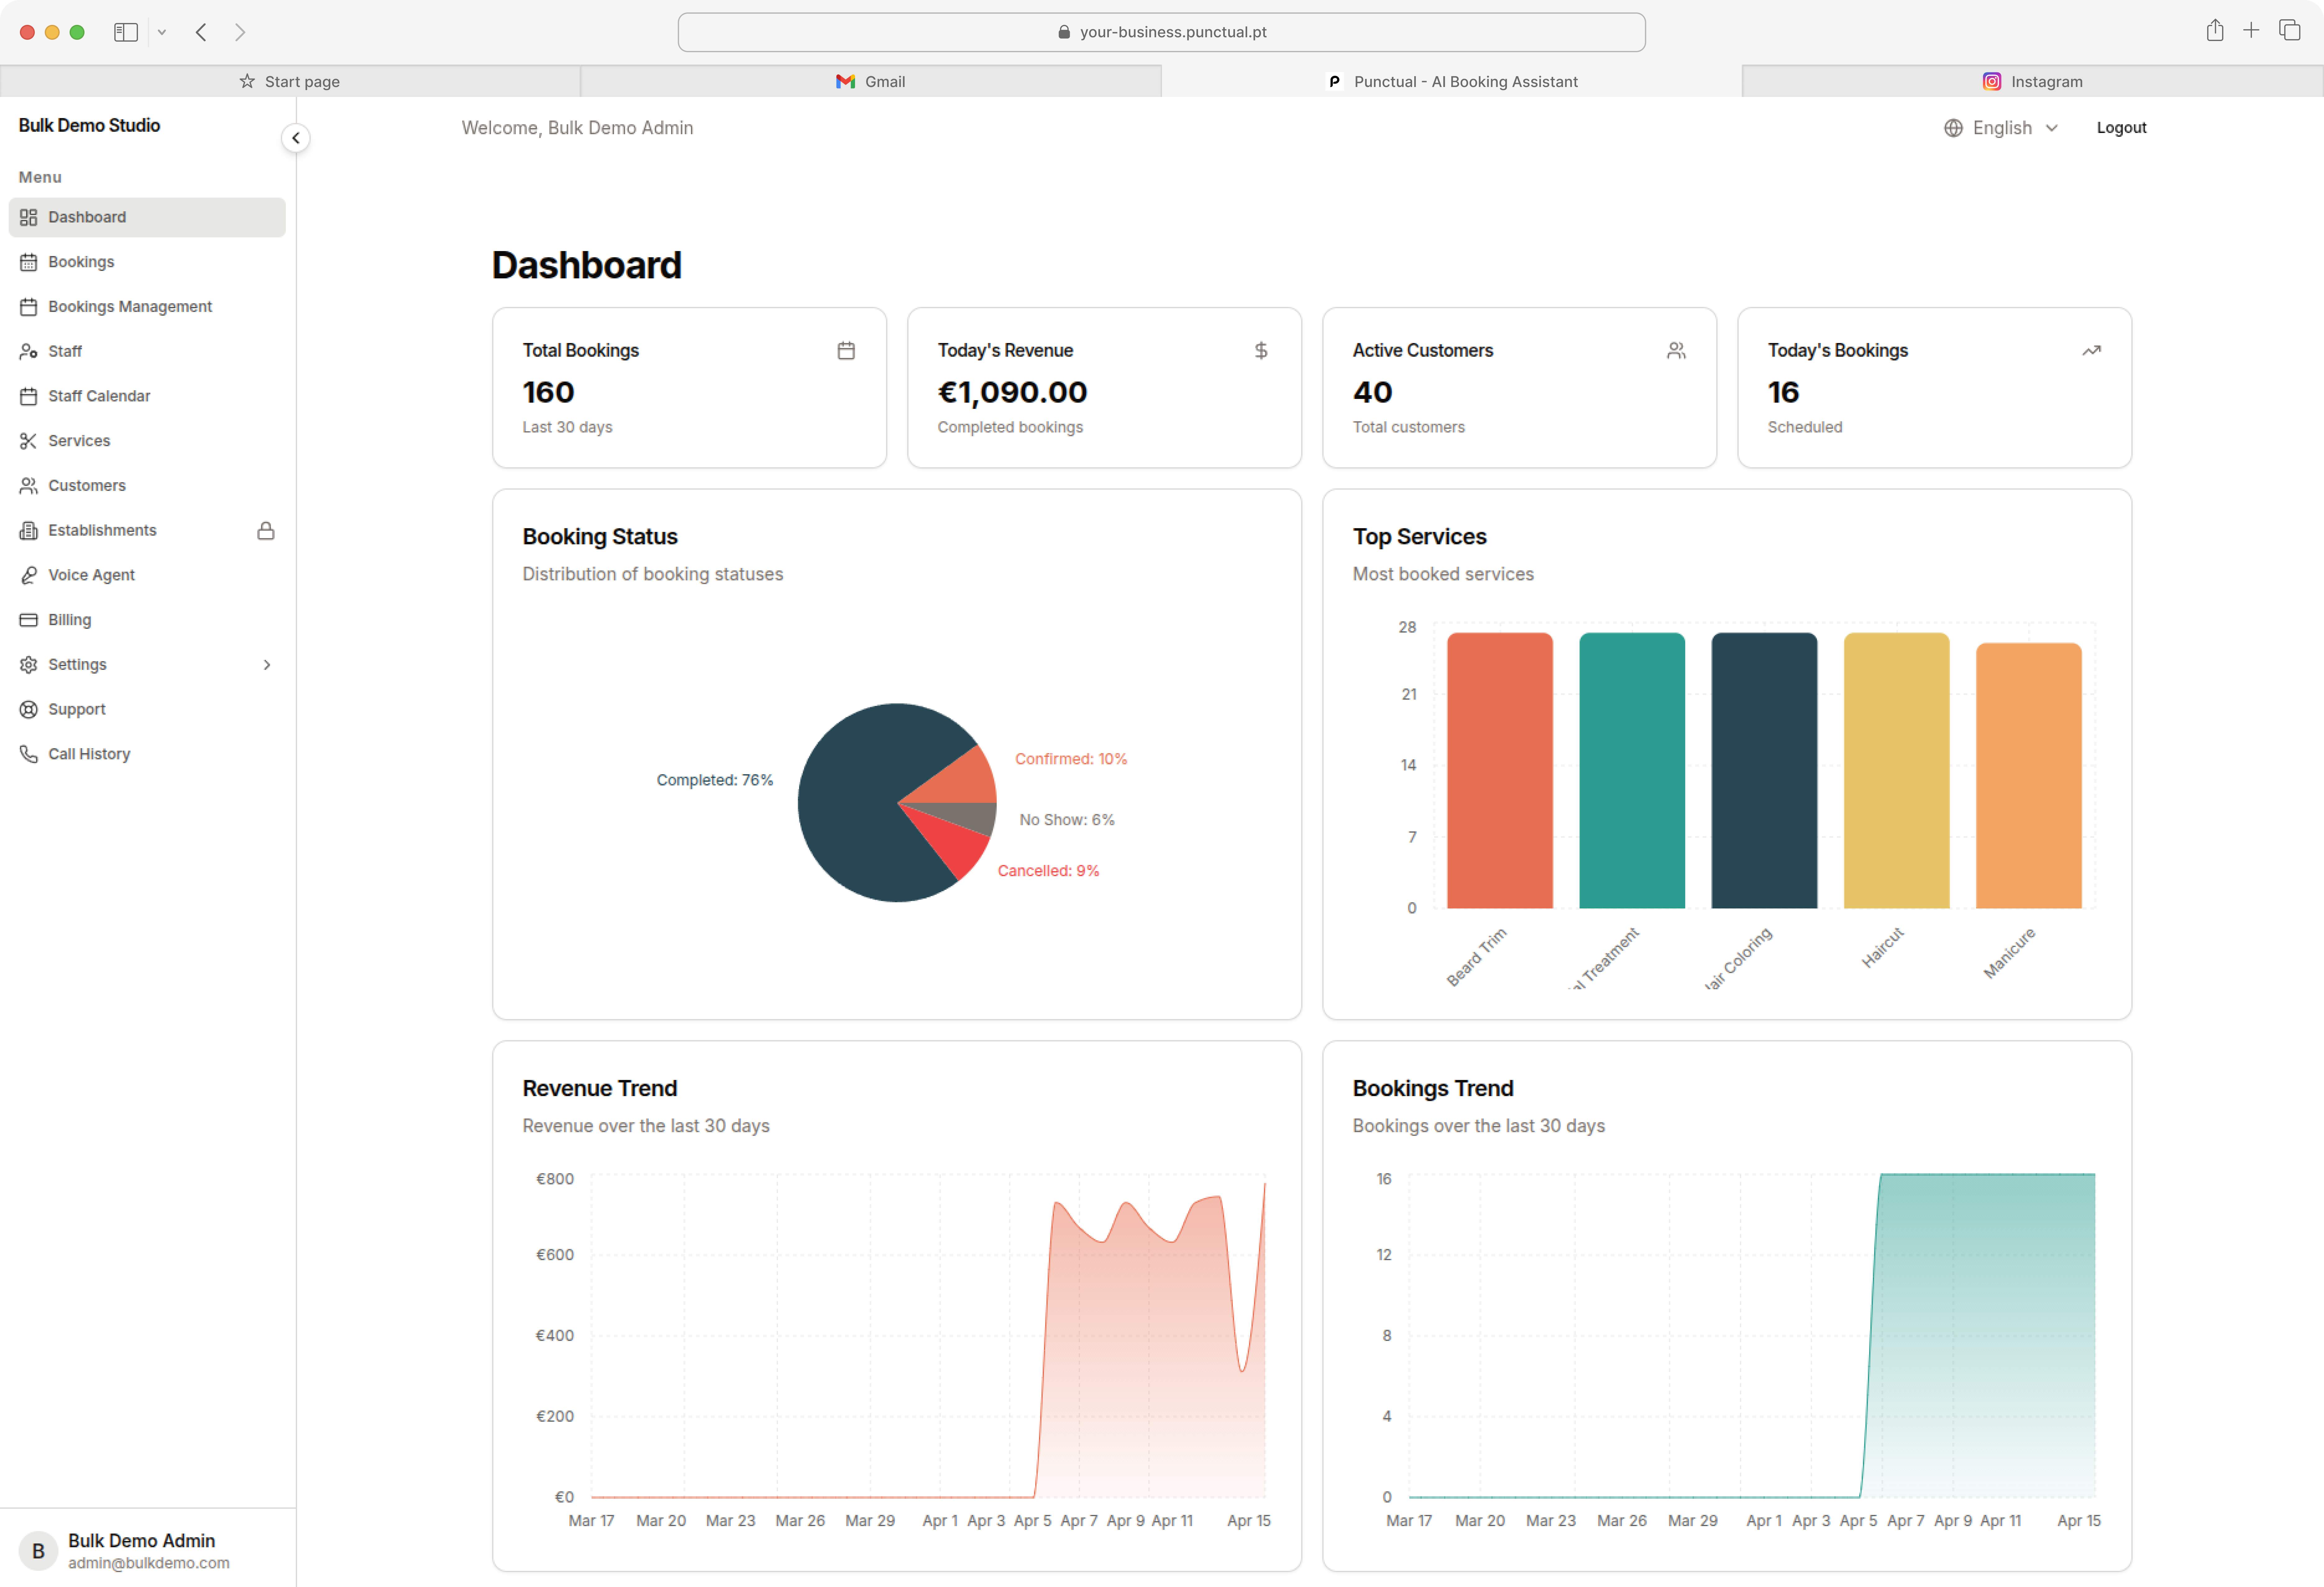
Task: Click the Call History phone icon
Action: 28,754
